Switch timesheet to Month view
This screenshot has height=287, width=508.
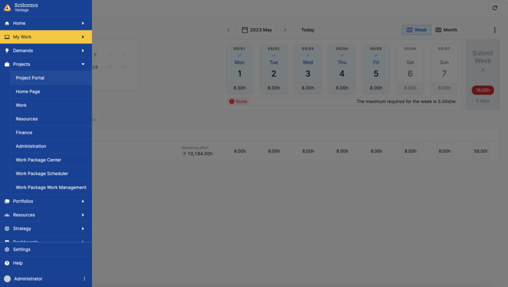coord(446,30)
